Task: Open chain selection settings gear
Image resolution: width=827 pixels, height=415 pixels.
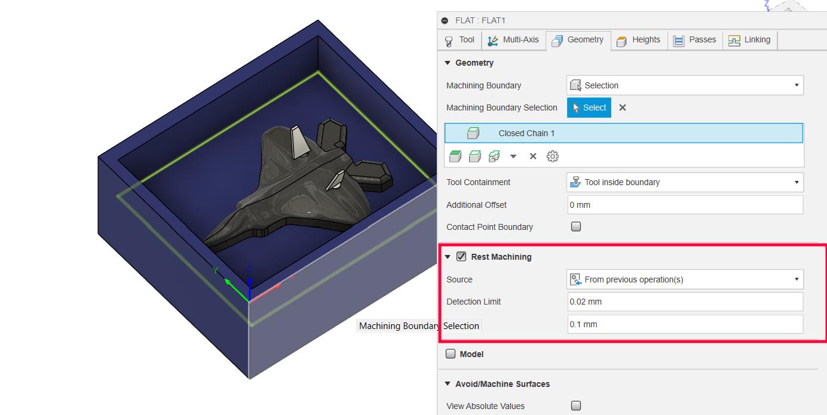Action: (x=553, y=156)
